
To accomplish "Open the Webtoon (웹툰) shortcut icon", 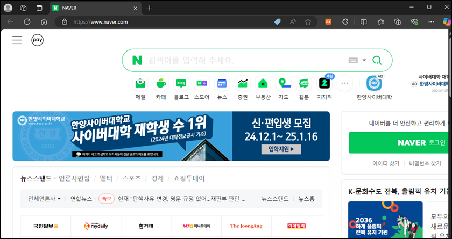I will coord(304,83).
